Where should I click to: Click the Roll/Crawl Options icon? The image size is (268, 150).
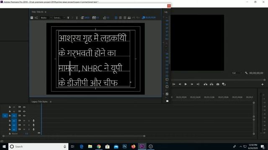[x=36, y=17]
